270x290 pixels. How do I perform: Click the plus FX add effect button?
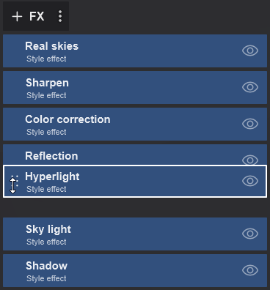point(28,16)
